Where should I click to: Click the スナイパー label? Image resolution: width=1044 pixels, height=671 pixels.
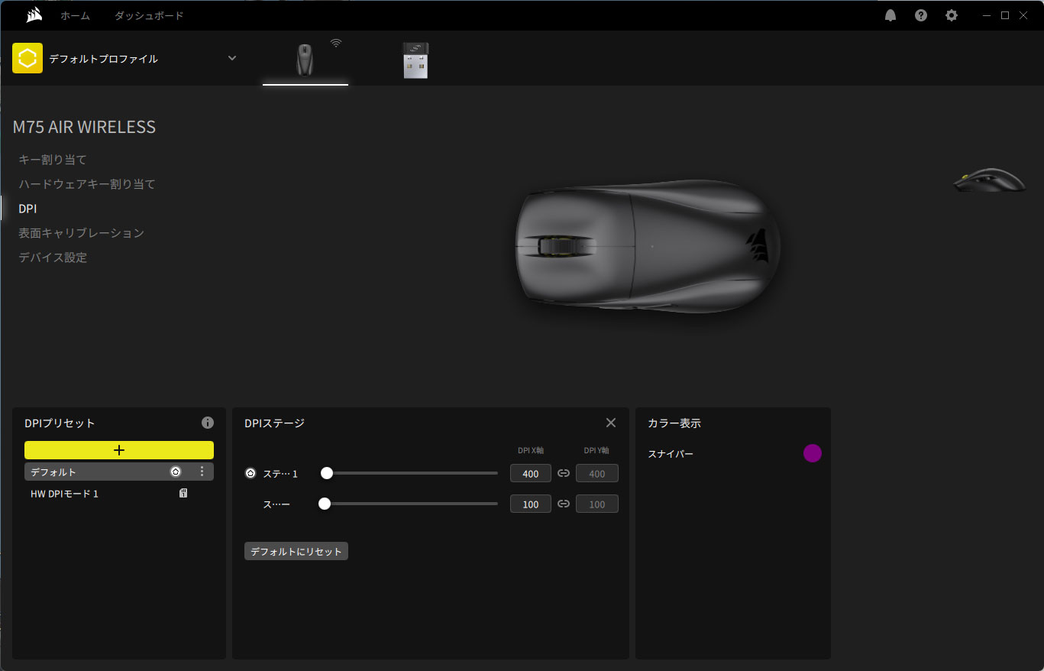pos(671,454)
